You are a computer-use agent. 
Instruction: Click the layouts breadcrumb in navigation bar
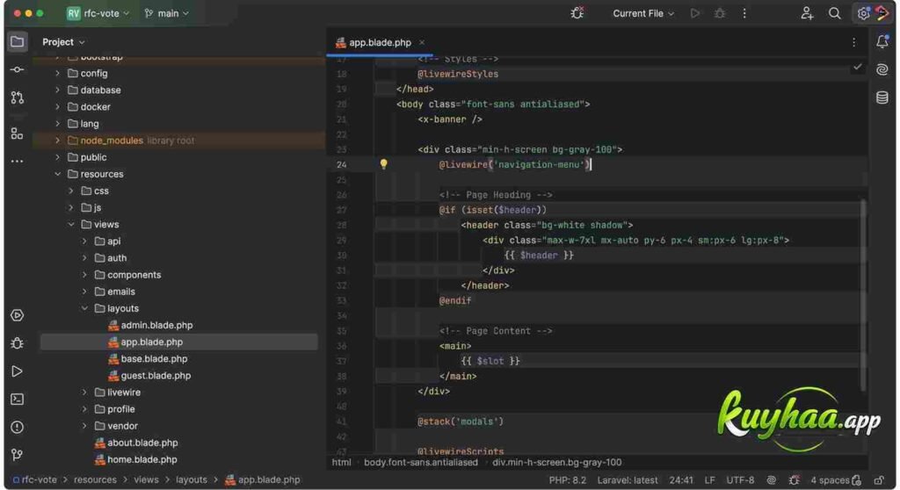click(x=191, y=479)
